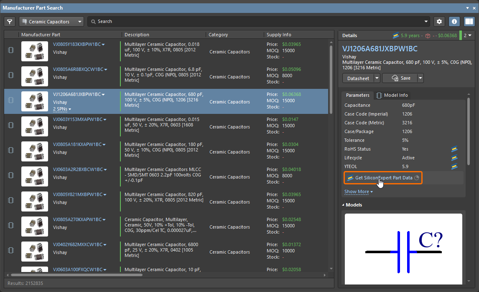Toggle the split panel layout button

(x=469, y=22)
